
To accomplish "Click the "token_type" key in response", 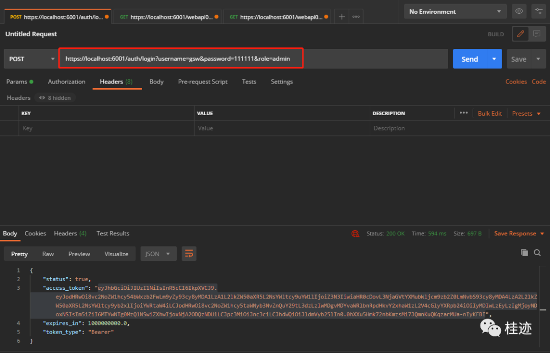I will [x=62, y=332].
